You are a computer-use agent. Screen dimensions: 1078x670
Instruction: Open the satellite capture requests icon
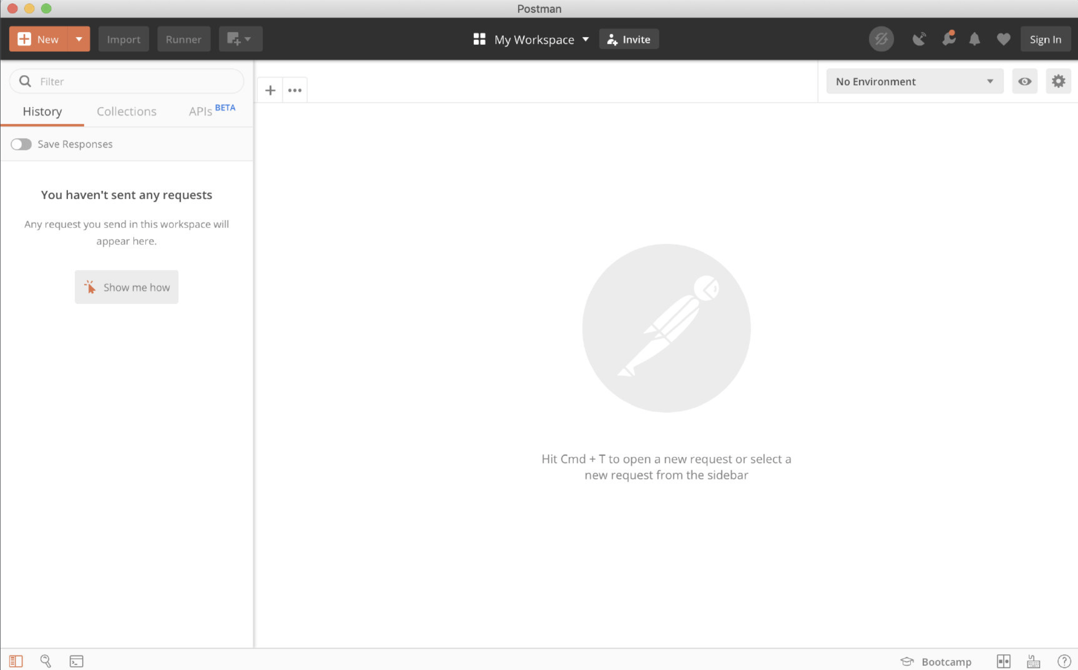[919, 39]
